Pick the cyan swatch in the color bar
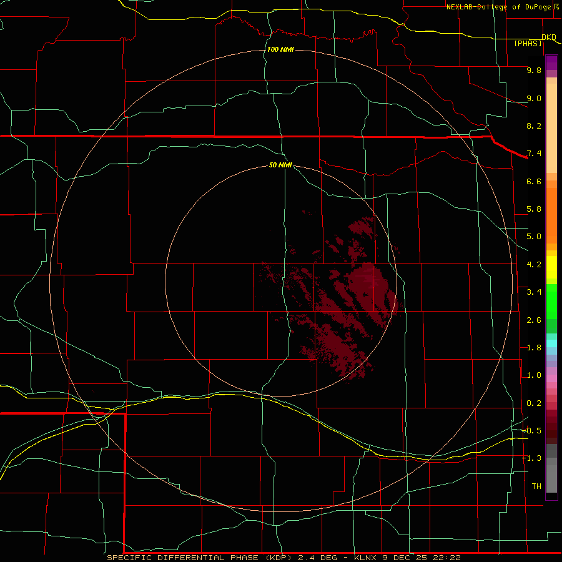 [551, 343]
